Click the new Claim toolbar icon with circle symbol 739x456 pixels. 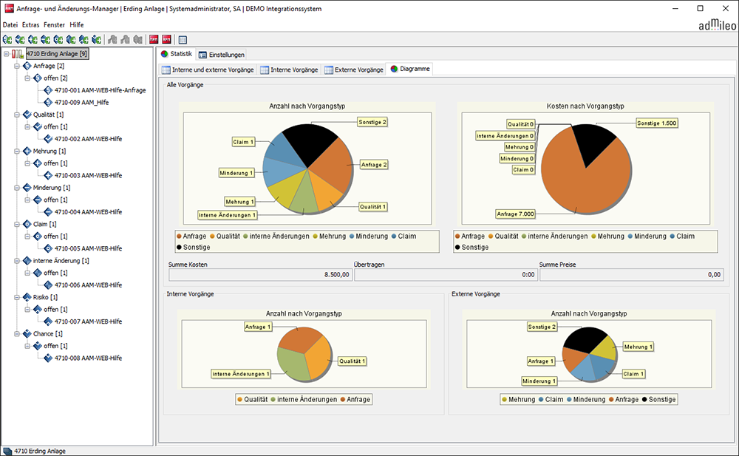pos(58,40)
